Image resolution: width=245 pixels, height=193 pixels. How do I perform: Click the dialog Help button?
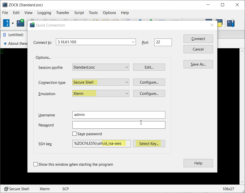click(198, 163)
